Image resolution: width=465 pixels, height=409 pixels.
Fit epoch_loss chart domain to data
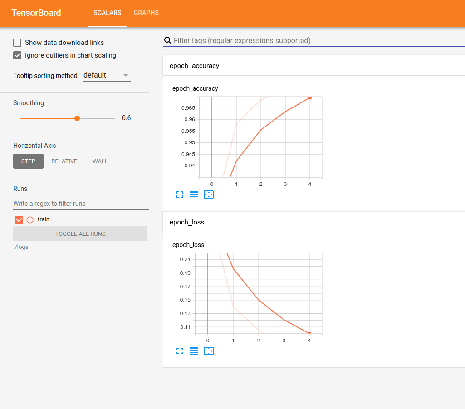coord(209,351)
